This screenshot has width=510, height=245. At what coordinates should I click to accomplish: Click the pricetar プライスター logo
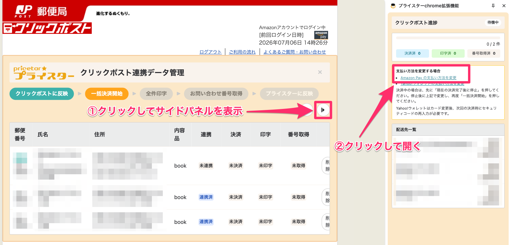pyautogui.click(x=44, y=72)
